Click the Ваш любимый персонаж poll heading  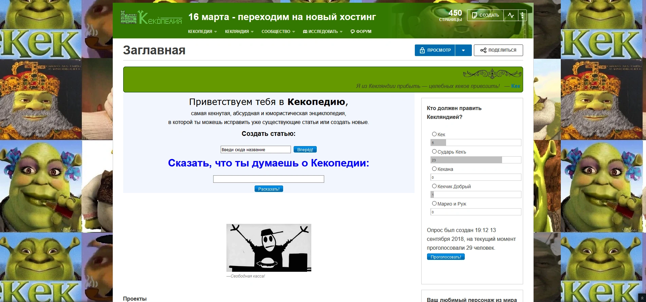[x=472, y=300]
